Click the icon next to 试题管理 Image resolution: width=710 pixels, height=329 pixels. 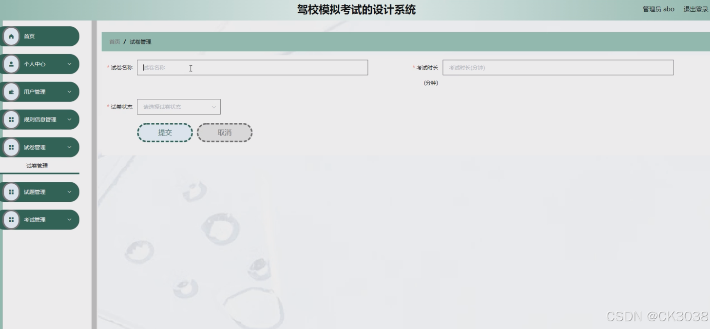pos(11,192)
